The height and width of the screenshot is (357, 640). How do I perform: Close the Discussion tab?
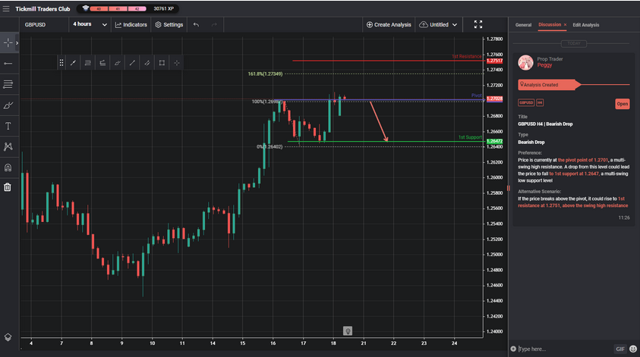(565, 25)
